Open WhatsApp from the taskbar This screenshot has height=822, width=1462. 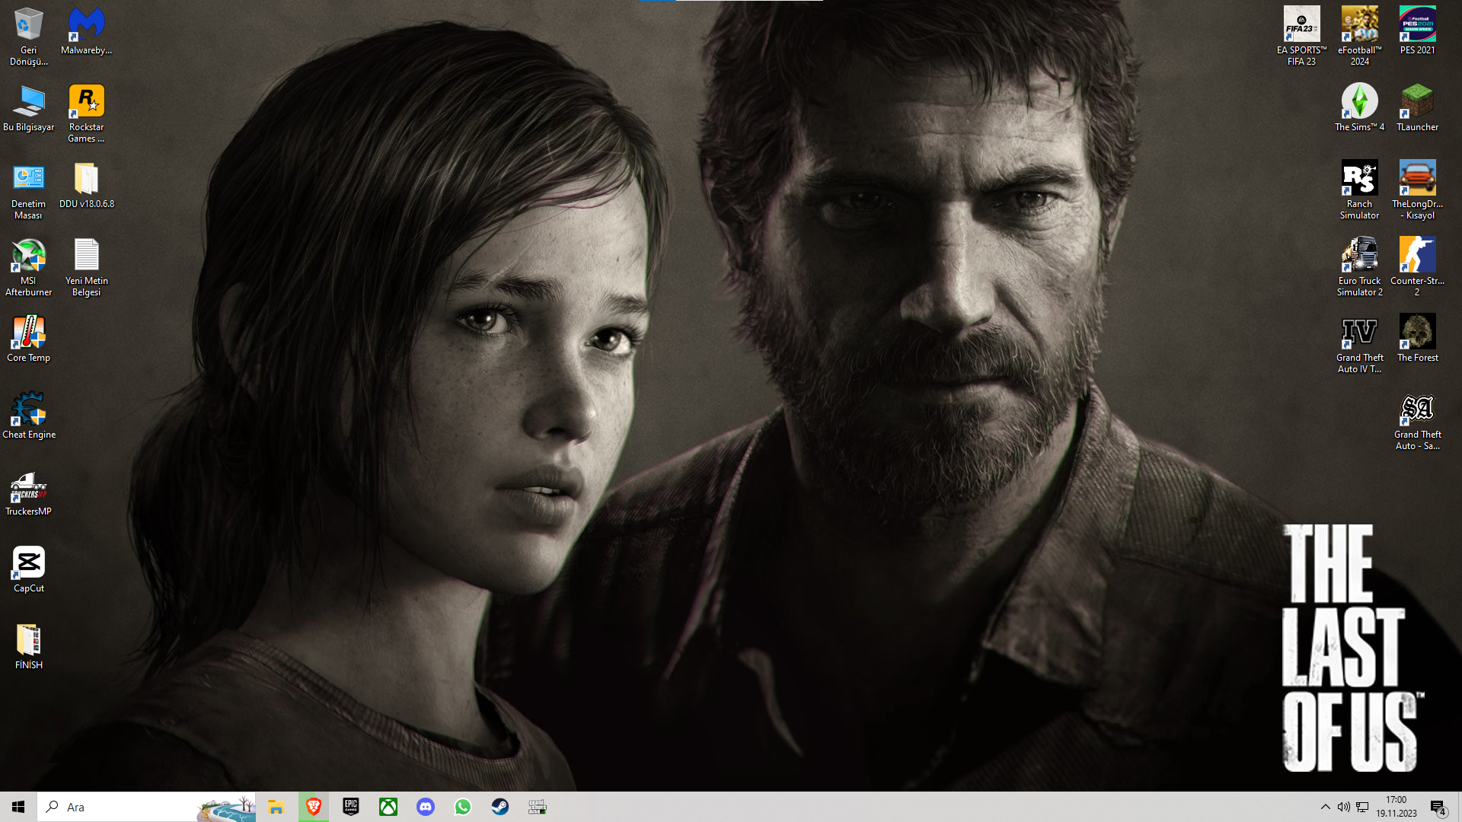[462, 807]
